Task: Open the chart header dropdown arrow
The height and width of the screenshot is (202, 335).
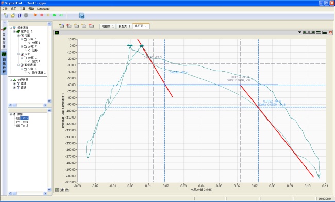Action: (x=300, y=32)
